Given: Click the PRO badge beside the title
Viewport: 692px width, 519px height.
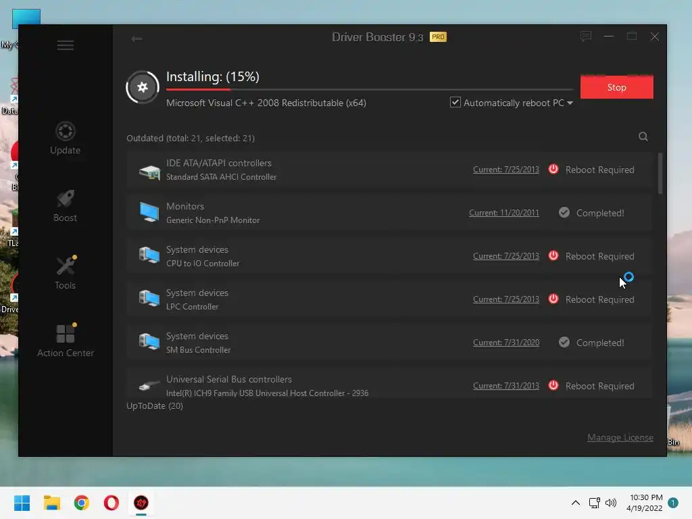Looking at the screenshot, I should tap(438, 37).
